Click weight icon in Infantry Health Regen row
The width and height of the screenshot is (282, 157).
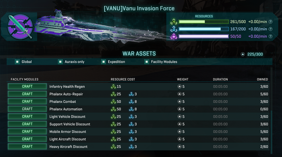[179, 87]
